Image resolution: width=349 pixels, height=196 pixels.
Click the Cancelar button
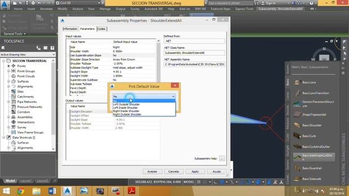tap(173, 171)
